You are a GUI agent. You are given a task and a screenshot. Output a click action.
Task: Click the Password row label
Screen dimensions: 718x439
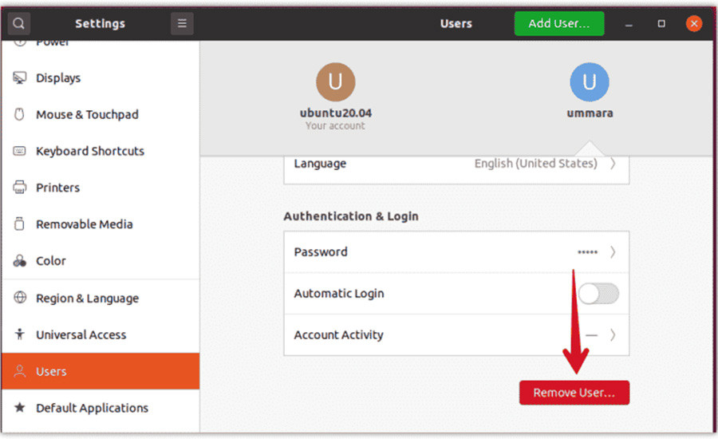click(321, 252)
